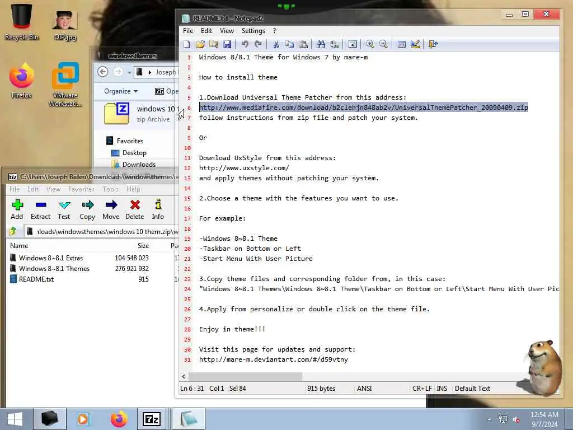
Task: Open the Tools menu in 7-Zip window
Action: point(110,189)
